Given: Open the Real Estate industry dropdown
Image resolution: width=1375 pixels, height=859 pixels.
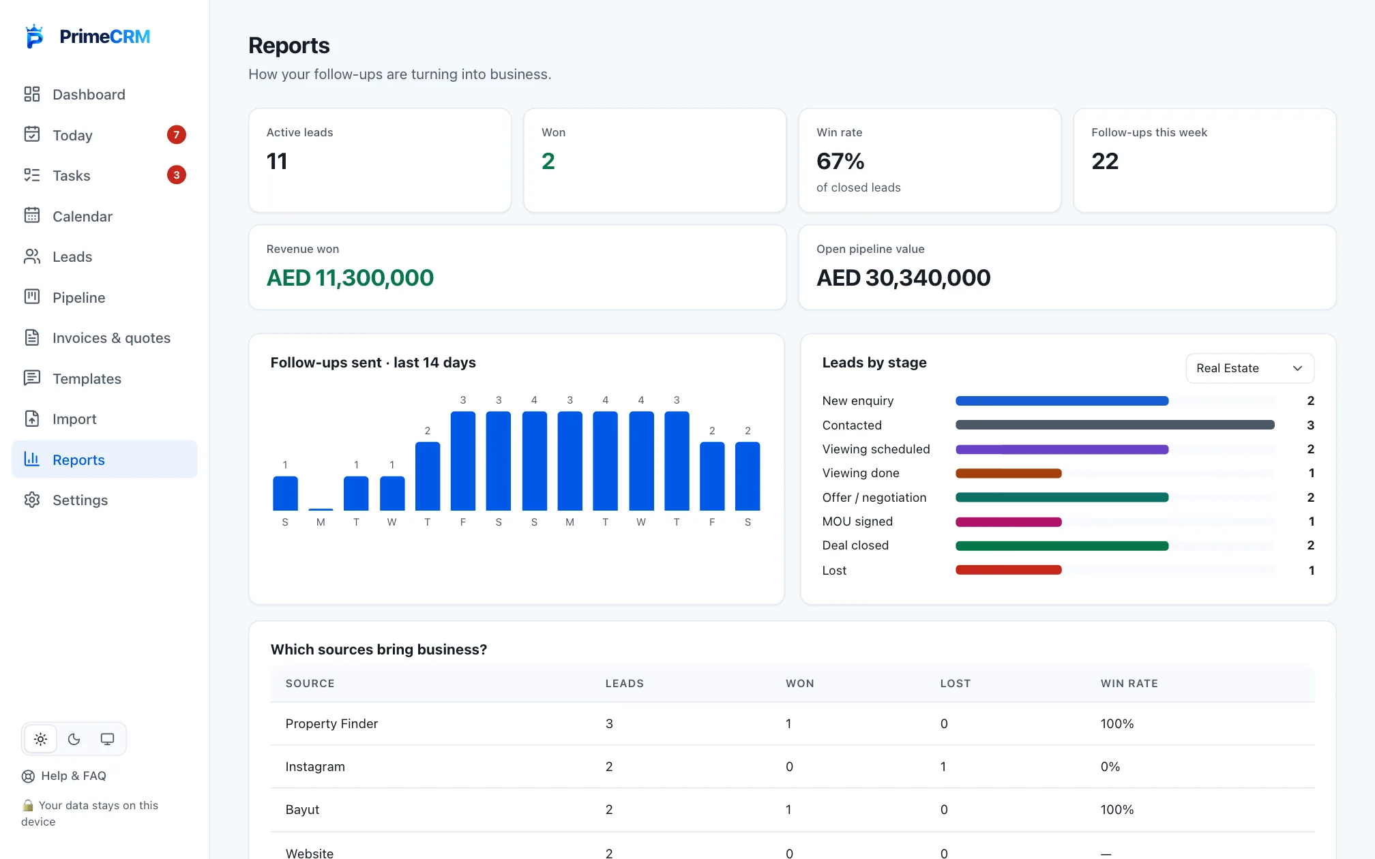Looking at the screenshot, I should pyautogui.click(x=1250, y=368).
